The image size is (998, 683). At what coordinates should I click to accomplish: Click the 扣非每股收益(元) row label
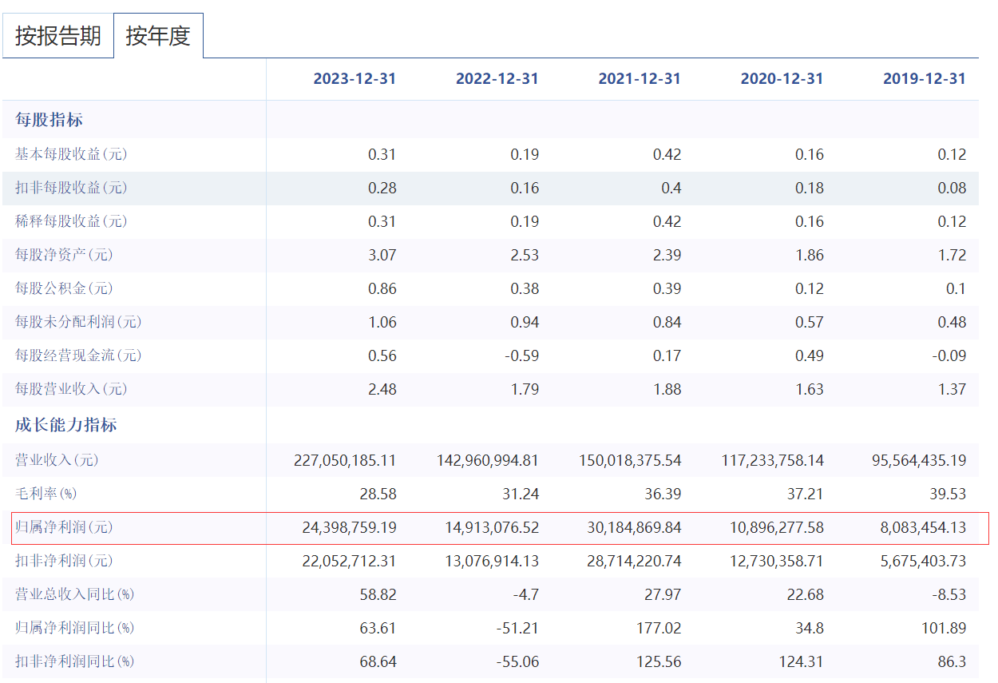[71, 188]
